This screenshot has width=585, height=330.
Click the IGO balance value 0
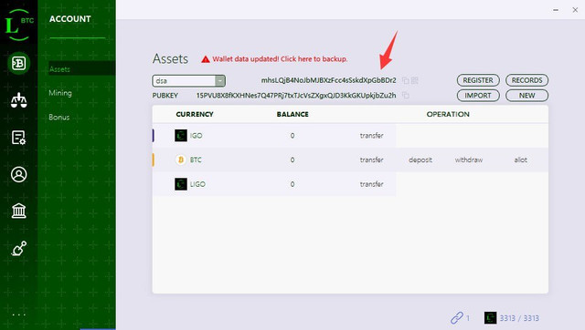pos(292,136)
